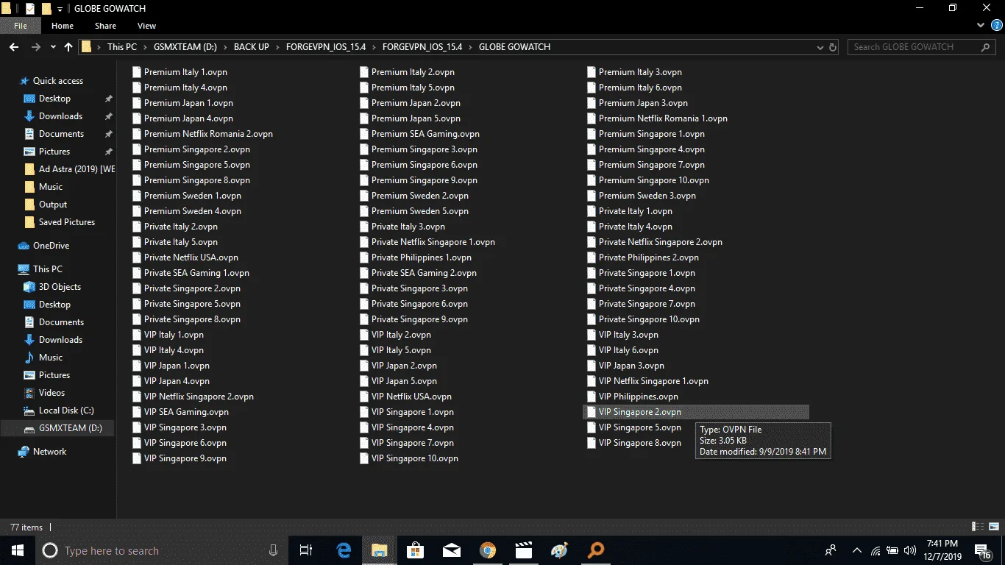Open Quick Access Toolbar customize dropdown
This screenshot has height=565, width=1005.
click(x=60, y=9)
